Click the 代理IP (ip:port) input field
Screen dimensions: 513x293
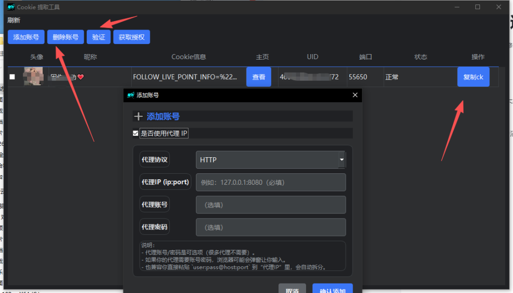point(271,182)
